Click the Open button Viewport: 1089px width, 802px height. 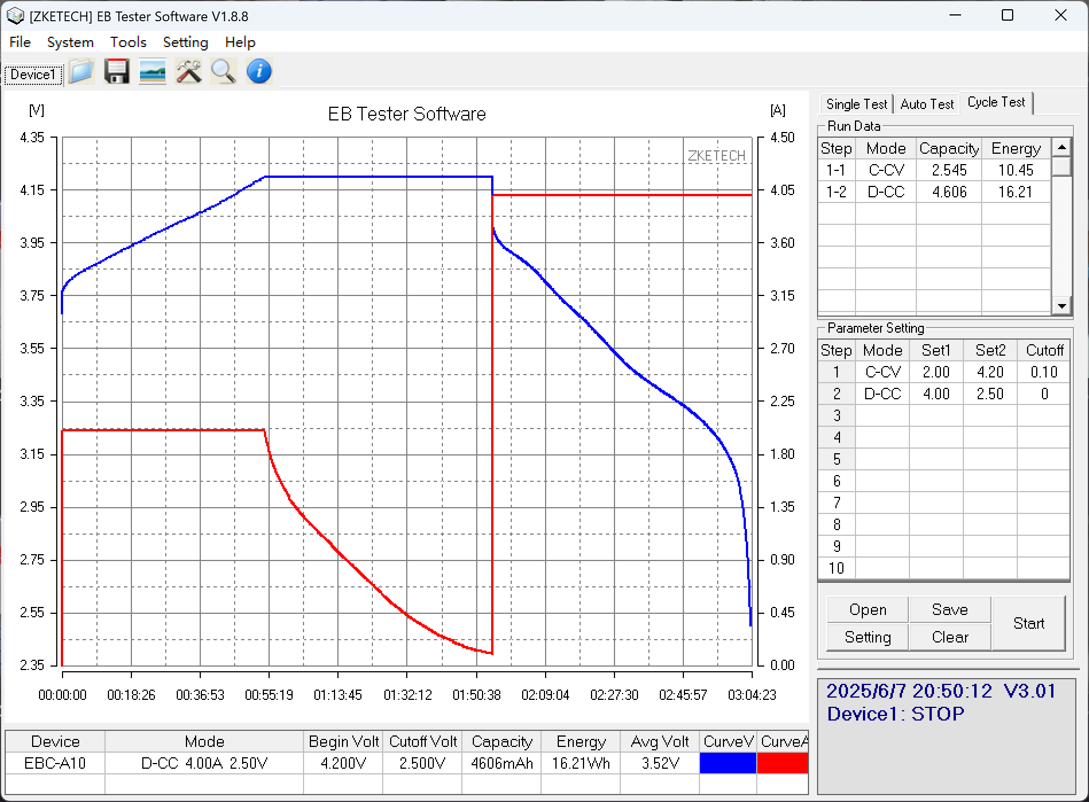point(868,610)
